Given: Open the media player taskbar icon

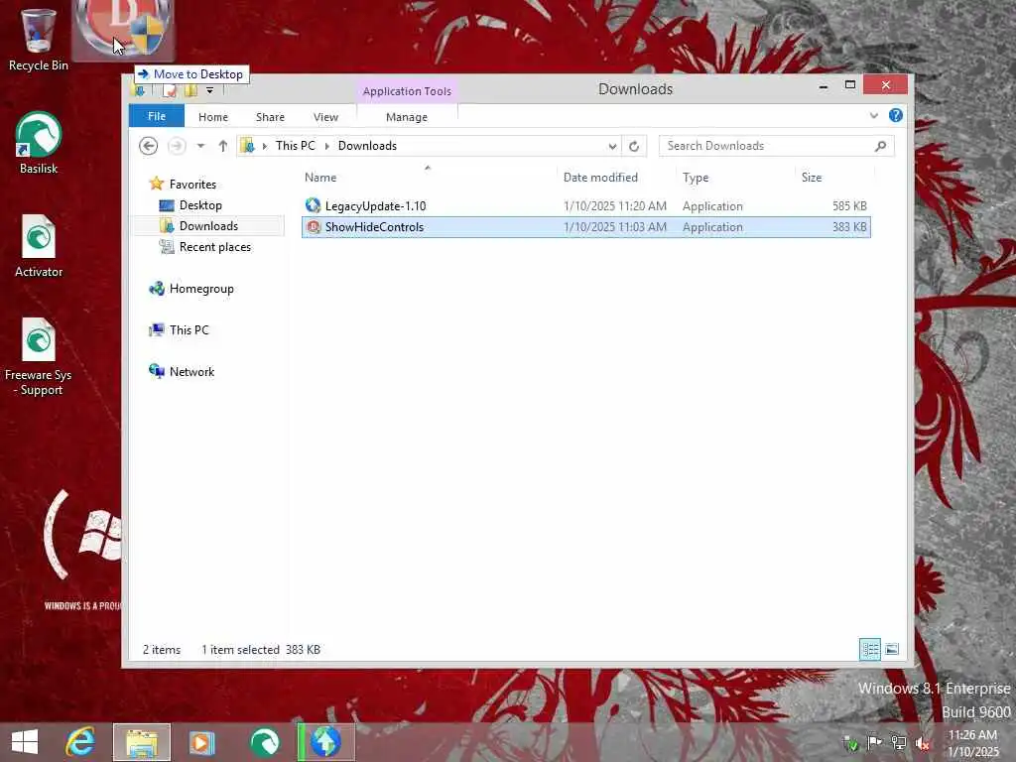Looking at the screenshot, I should [x=201, y=742].
